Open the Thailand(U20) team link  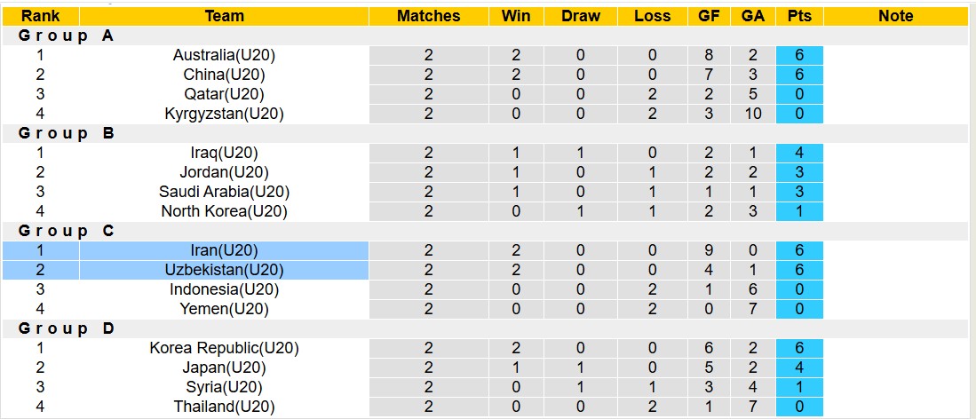tap(224, 407)
